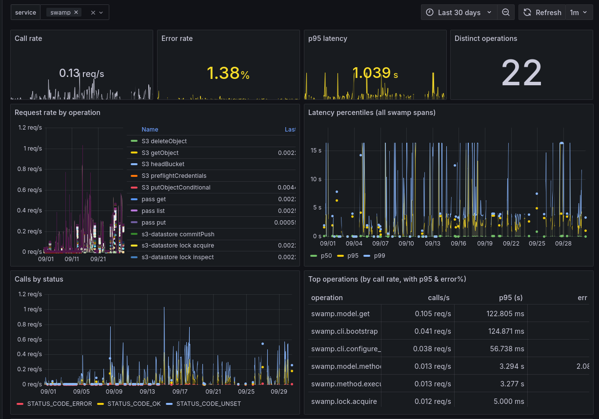Select the swamp.model.get operation cell
Image resolution: width=599 pixels, height=419 pixels.
344,314
